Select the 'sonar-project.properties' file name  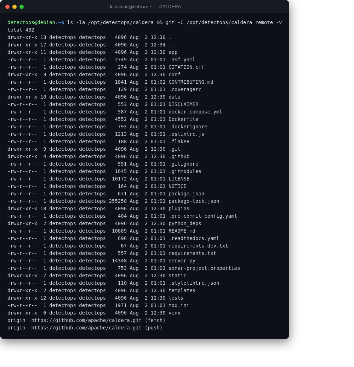pyautogui.click(x=204, y=268)
